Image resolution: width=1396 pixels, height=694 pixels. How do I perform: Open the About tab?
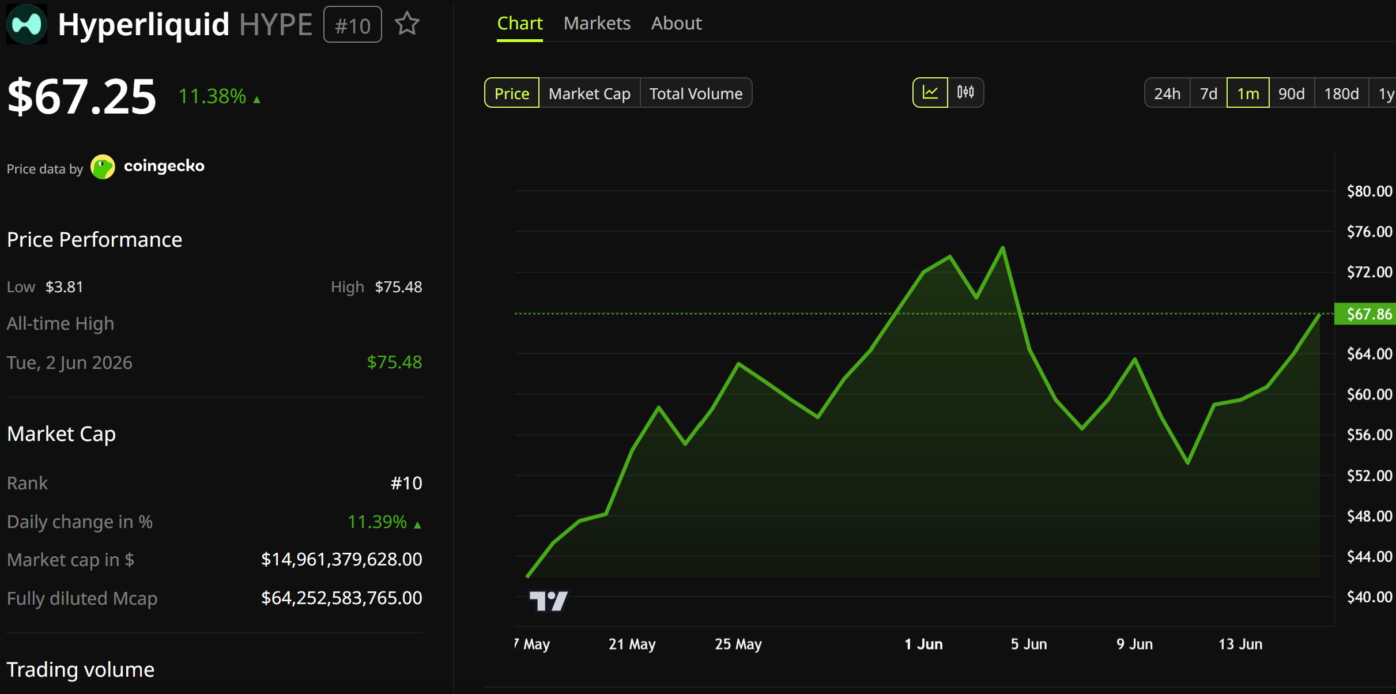click(676, 23)
